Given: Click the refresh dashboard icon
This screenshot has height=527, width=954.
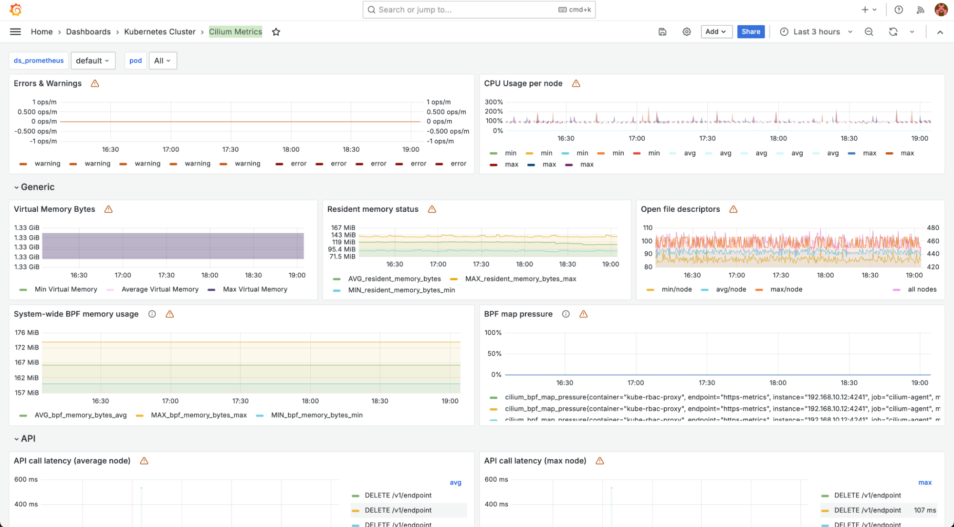Looking at the screenshot, I should [x=893, y=32].
